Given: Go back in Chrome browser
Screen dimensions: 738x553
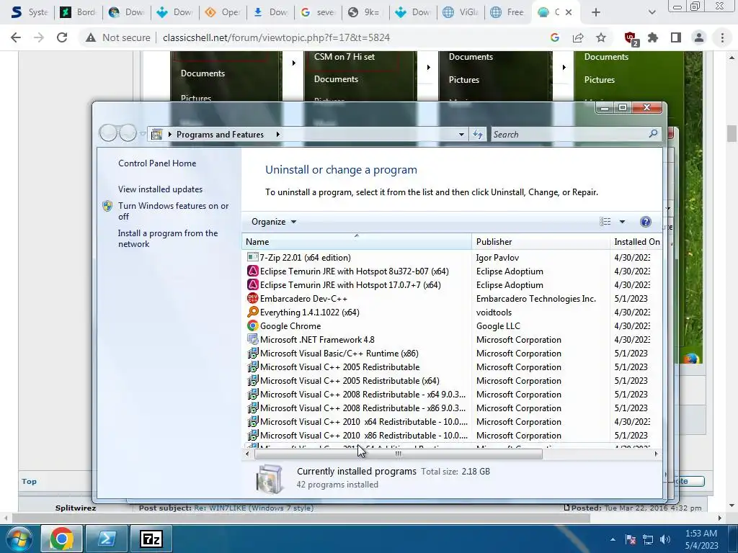Looking at the screenshot, I should [x=16, y=37].
